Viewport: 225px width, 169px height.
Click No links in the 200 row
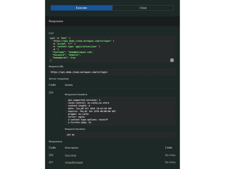click(170, 155)
